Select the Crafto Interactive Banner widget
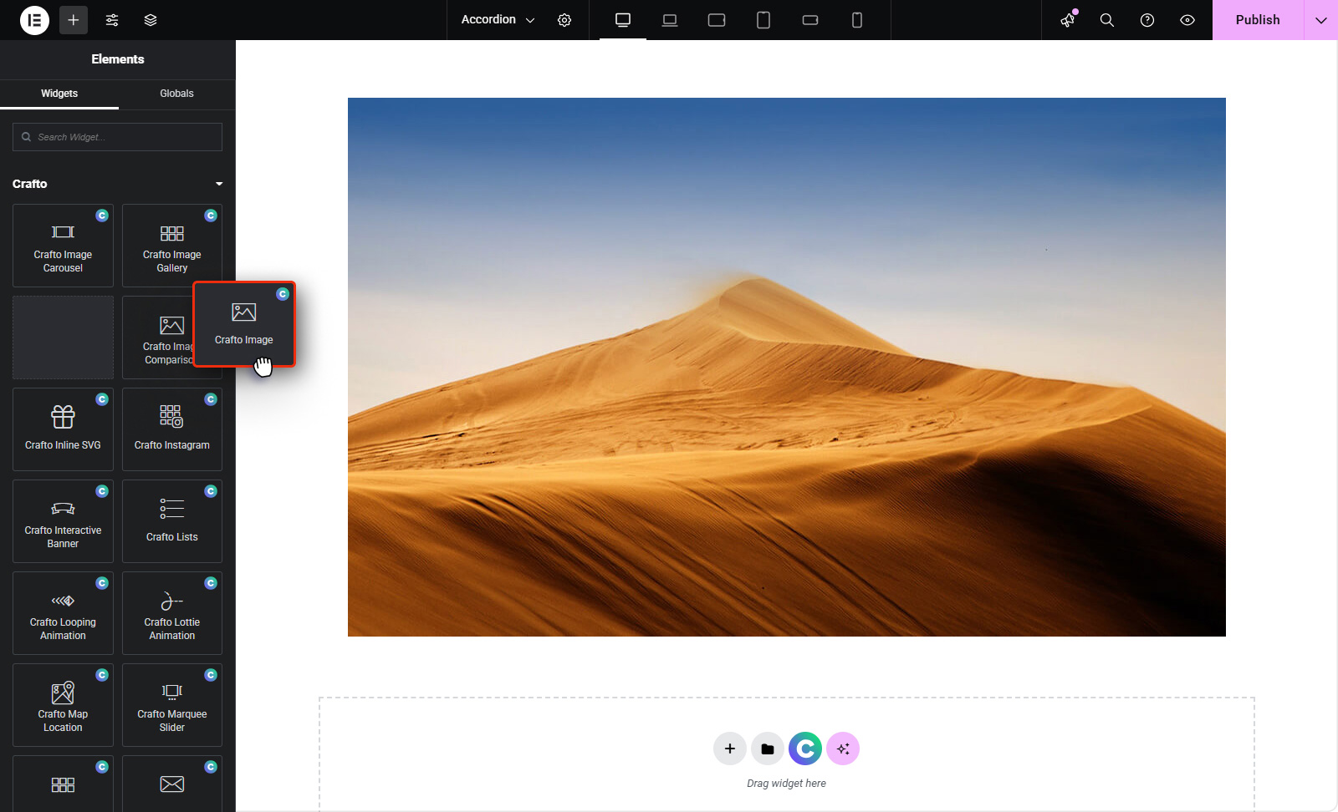 (x=63, y=521)
